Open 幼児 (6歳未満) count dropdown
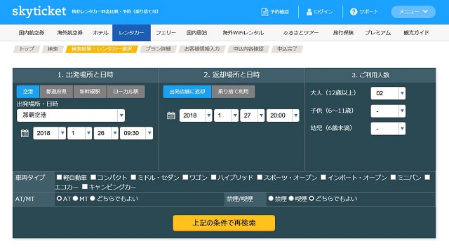 point(388,129)
